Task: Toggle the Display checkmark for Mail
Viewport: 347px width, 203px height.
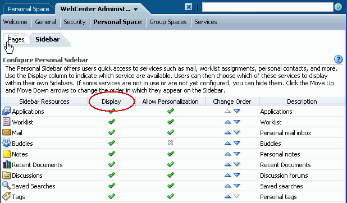Action: pos(112,132)
